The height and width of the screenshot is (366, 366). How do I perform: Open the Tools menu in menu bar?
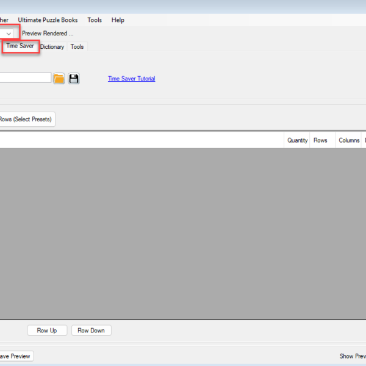tap(95, 20)
